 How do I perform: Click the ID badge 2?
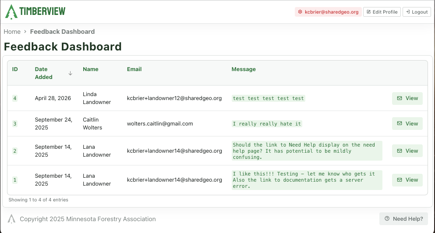click(15, 151)
